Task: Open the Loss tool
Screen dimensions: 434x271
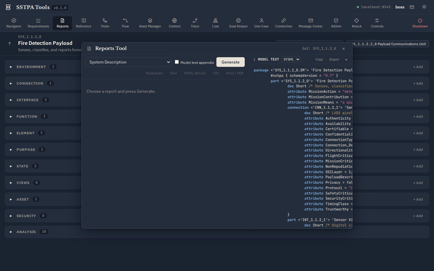Action: (x=215, y=23)
